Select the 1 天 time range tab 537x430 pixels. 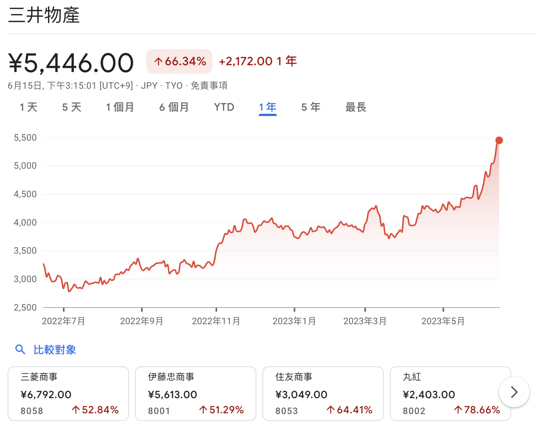[28, 107]
